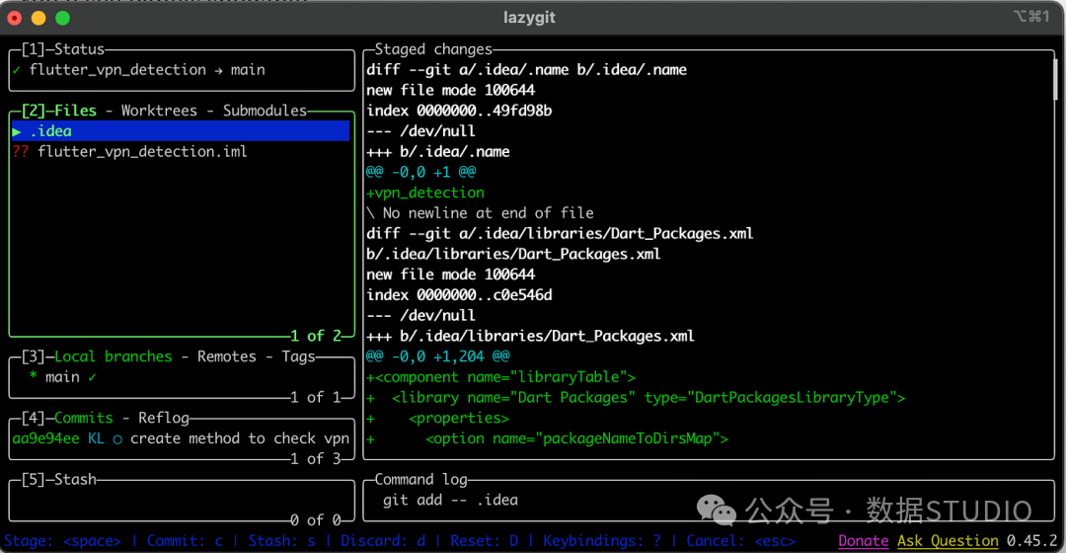Click the Command log panel title

[420, 480]
